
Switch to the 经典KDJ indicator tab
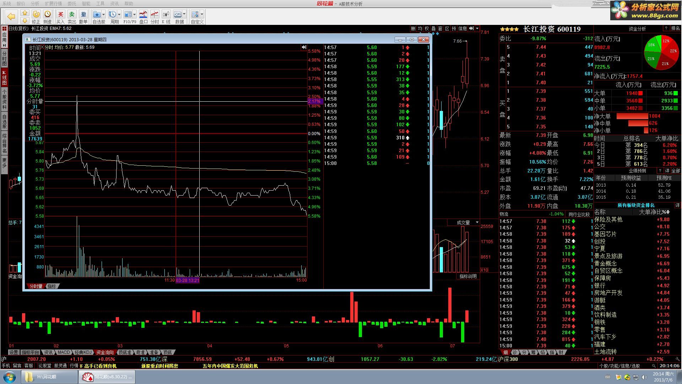click(x=83, y=352)
